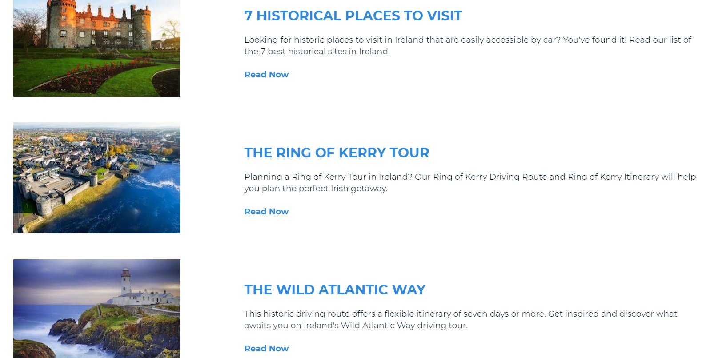
Task: Open the lighthouse cliff thumbnail image
Action: 96,309
